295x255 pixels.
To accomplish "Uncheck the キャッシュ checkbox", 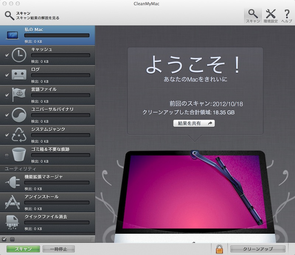I will point(7,55).
